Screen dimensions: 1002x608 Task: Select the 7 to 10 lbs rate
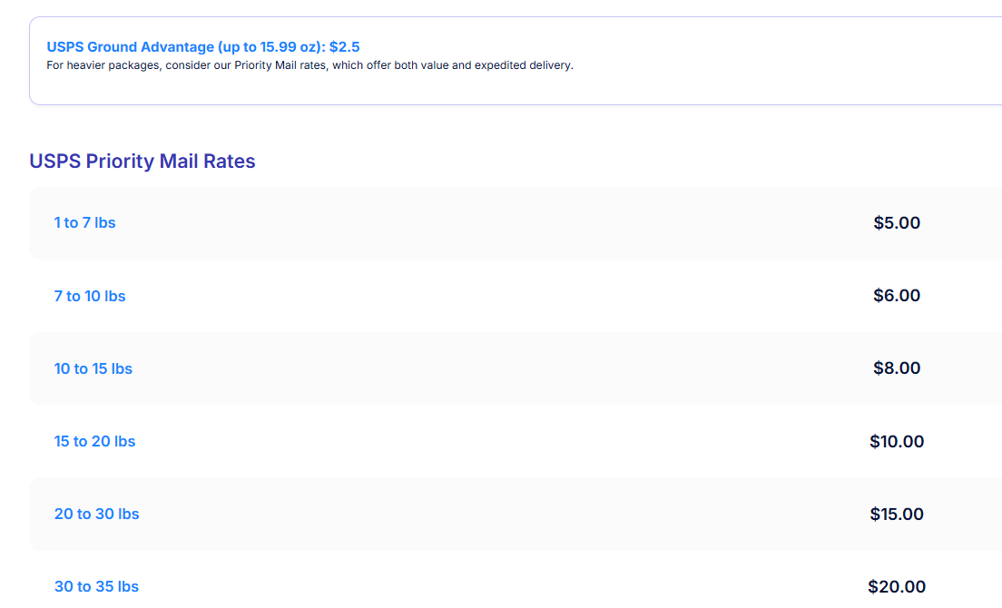(90, 296)
